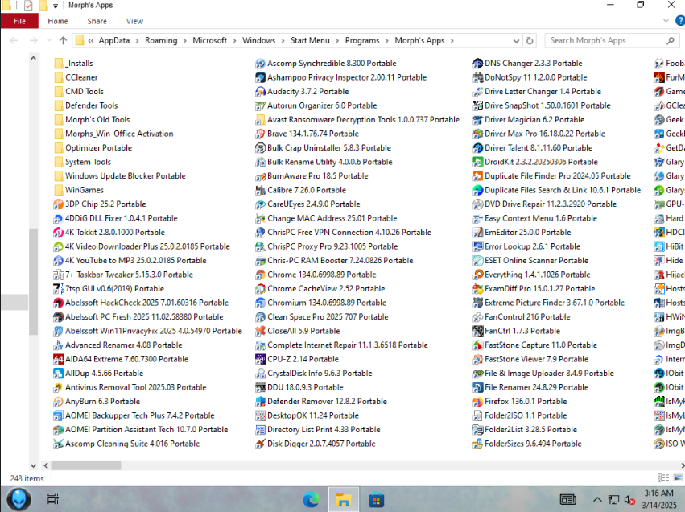This screenshot has width=685, height=512.
Task: Switch to the Share ribbon tab
Action: 97,21
